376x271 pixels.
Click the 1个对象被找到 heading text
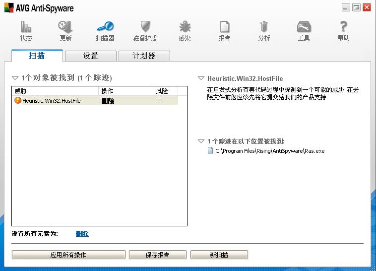coord(66,78)
